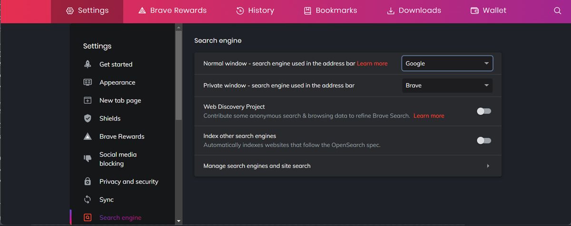
Task: Open the Private window search engine dropdown
Action: [x=447, y=85]
